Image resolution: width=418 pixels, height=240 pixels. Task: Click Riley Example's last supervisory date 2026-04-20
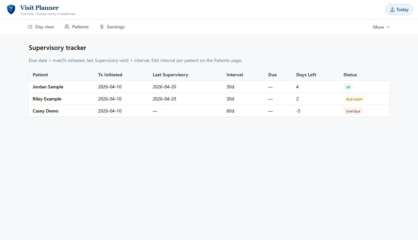tap(164, 99)
